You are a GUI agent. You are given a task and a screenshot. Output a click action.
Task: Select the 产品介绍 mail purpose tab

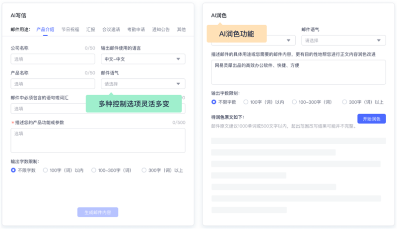[45, 30]
